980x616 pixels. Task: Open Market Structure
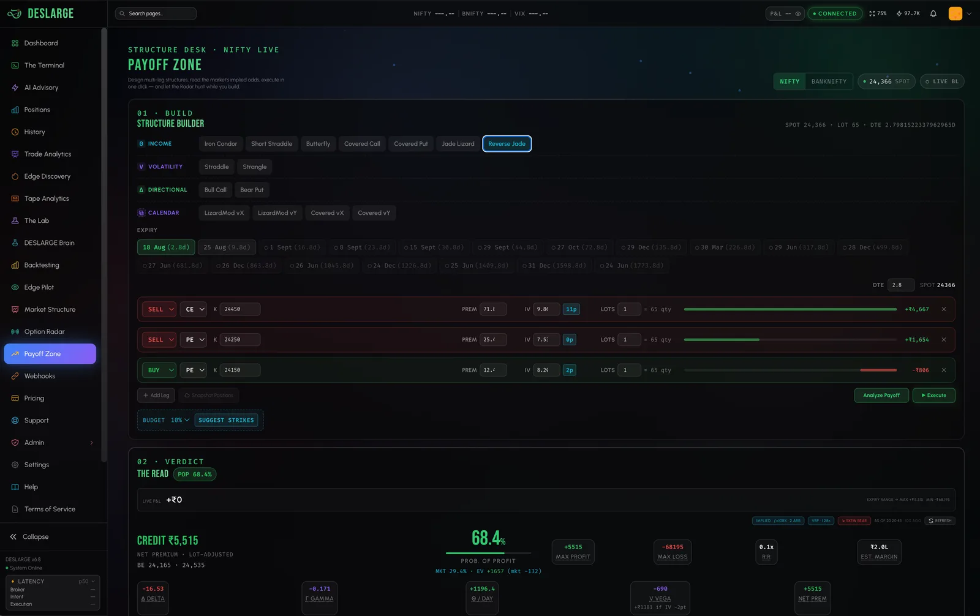50,309
